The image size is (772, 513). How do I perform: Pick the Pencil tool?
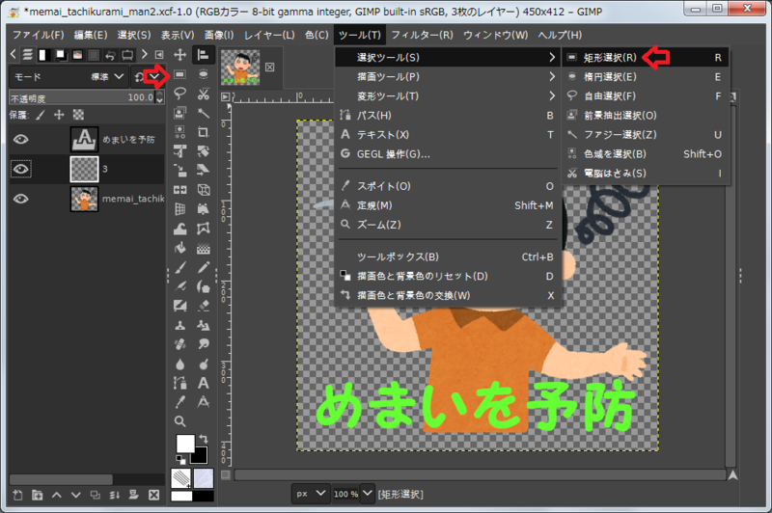pos(203,267)
